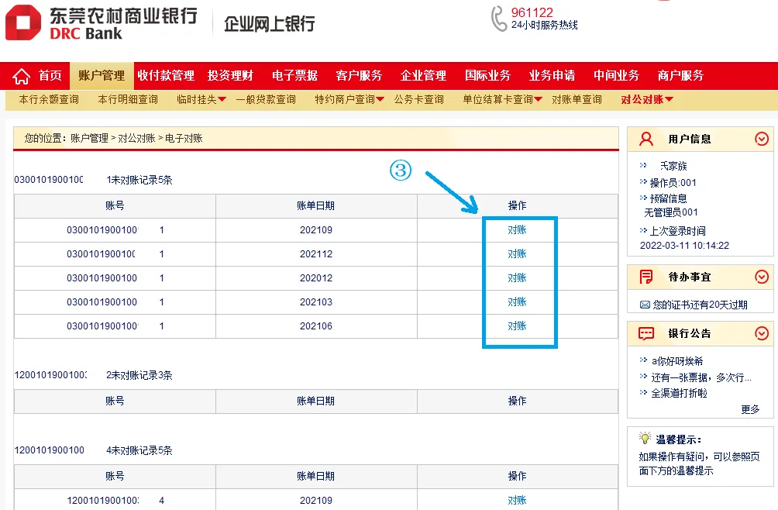Screen dimensions: 778x510
Task: Click the 202103 date cell
Action: point(316,302)
